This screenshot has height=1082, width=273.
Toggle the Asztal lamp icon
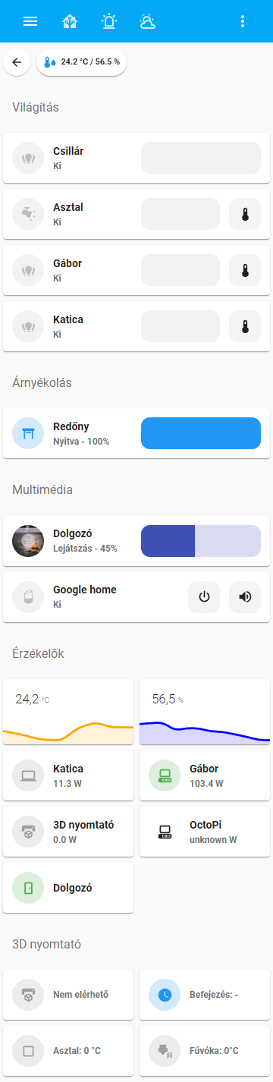click(x=28, y=214)
